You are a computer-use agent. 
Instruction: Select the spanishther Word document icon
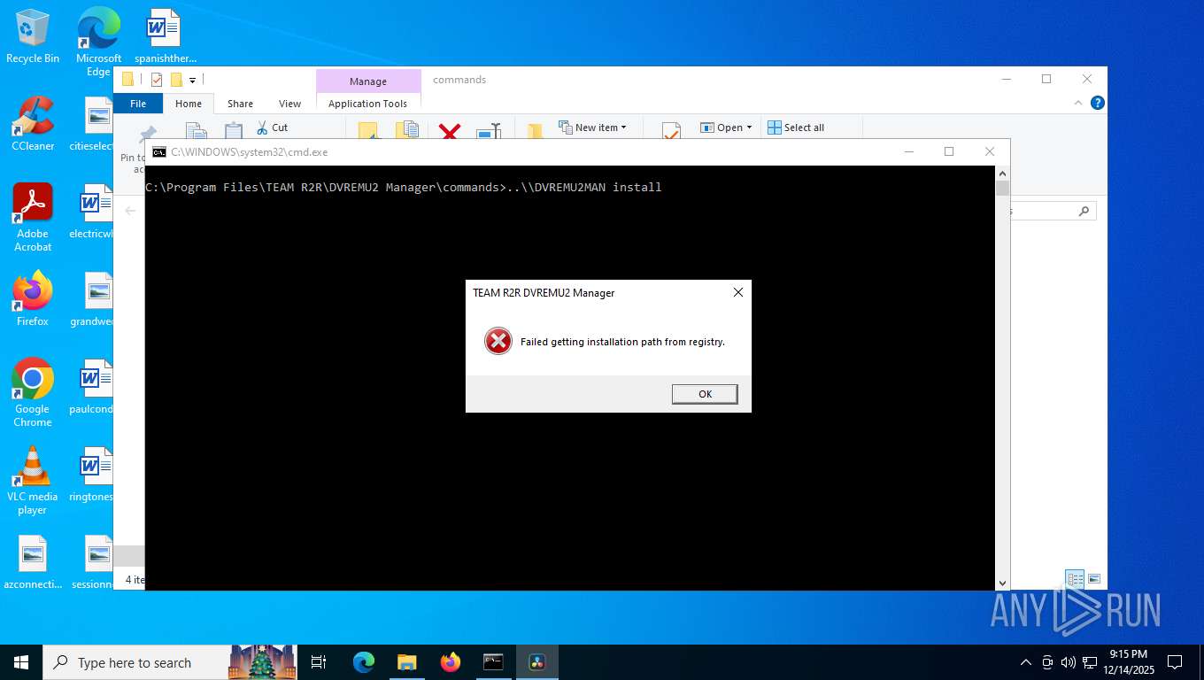(x=165, y=36)
